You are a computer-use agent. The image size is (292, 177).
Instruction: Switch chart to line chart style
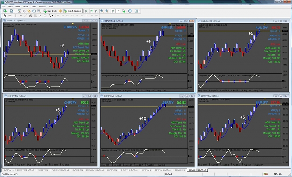point(96,11)
